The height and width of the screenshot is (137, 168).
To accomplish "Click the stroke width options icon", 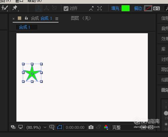I will 156,9.
